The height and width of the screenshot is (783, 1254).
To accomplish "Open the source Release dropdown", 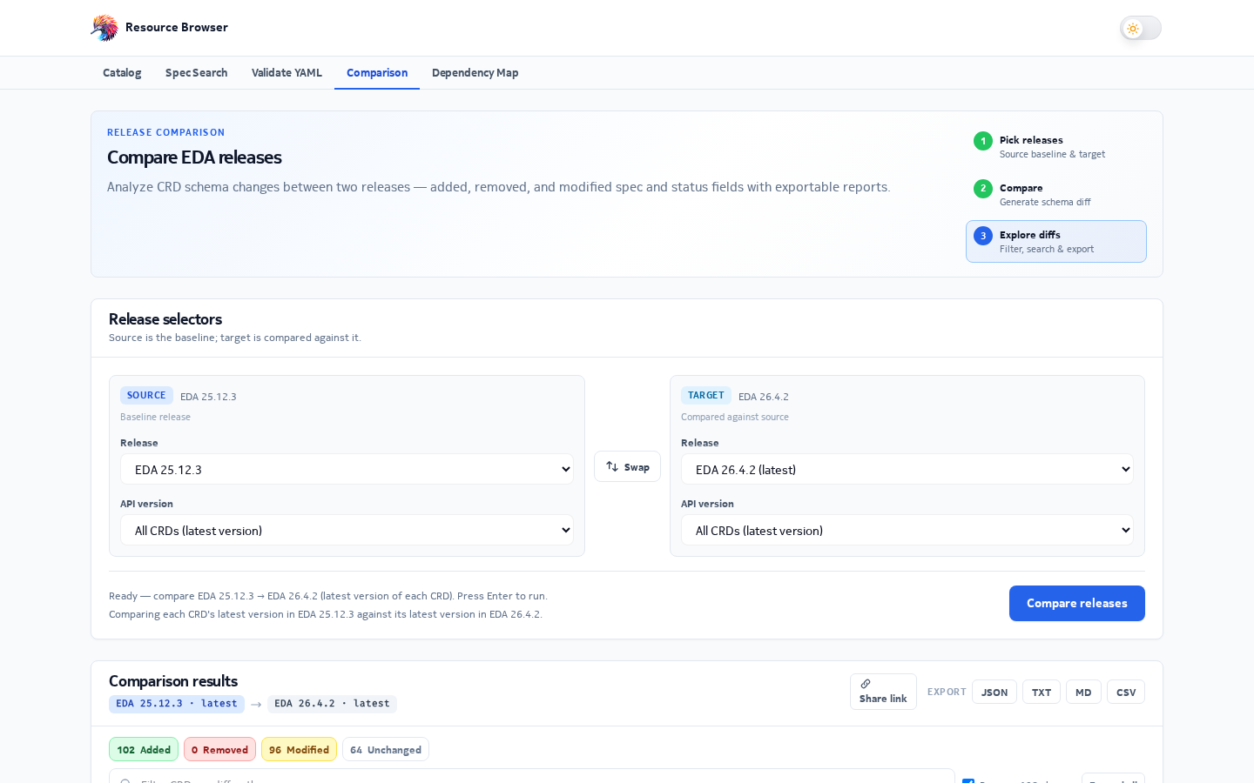I will [x=347, y=470].
